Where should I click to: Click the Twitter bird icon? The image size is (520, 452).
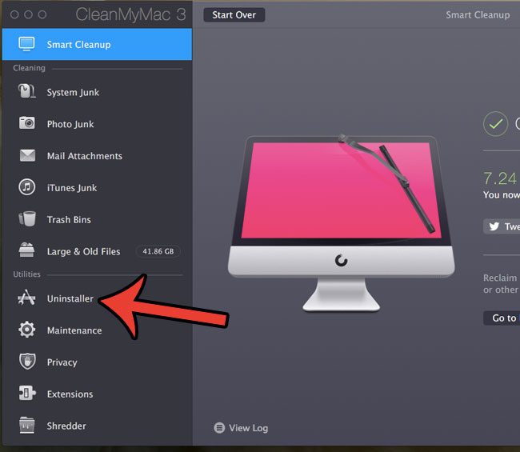click(x=494, y=226)
